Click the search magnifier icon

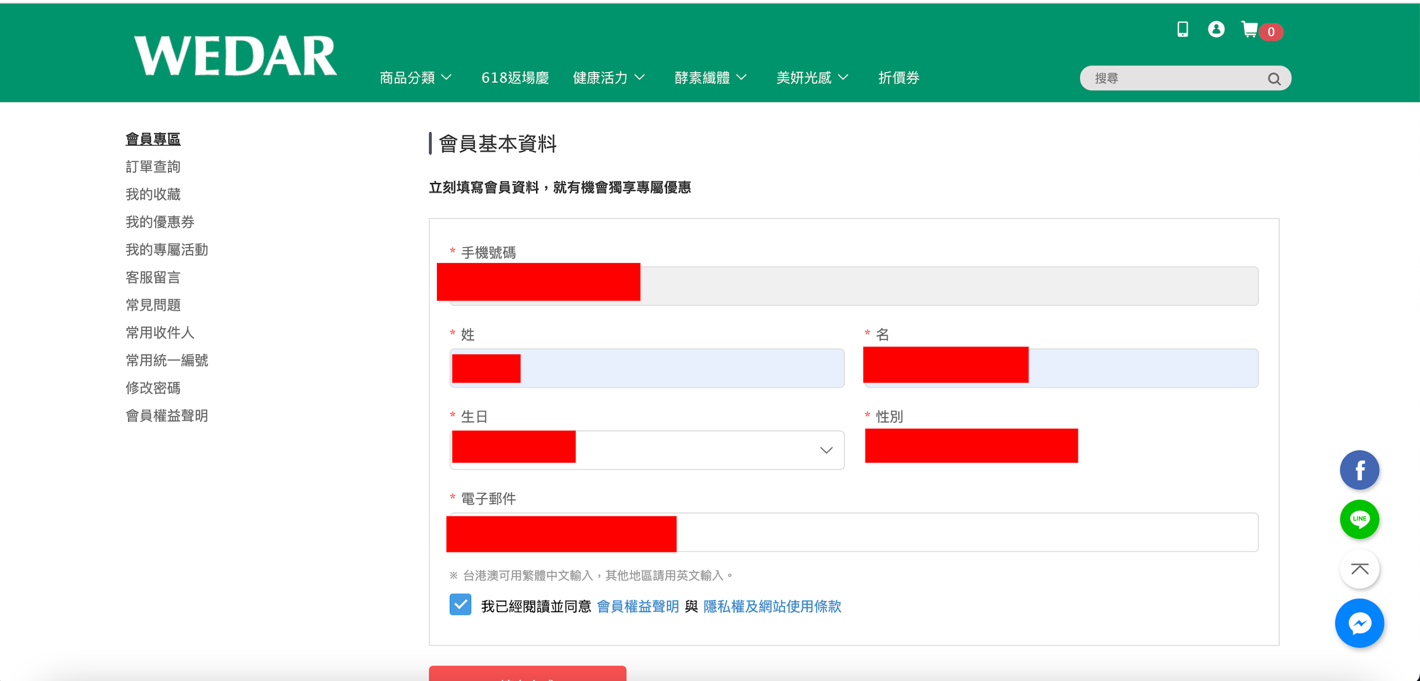click(1274, 79)
